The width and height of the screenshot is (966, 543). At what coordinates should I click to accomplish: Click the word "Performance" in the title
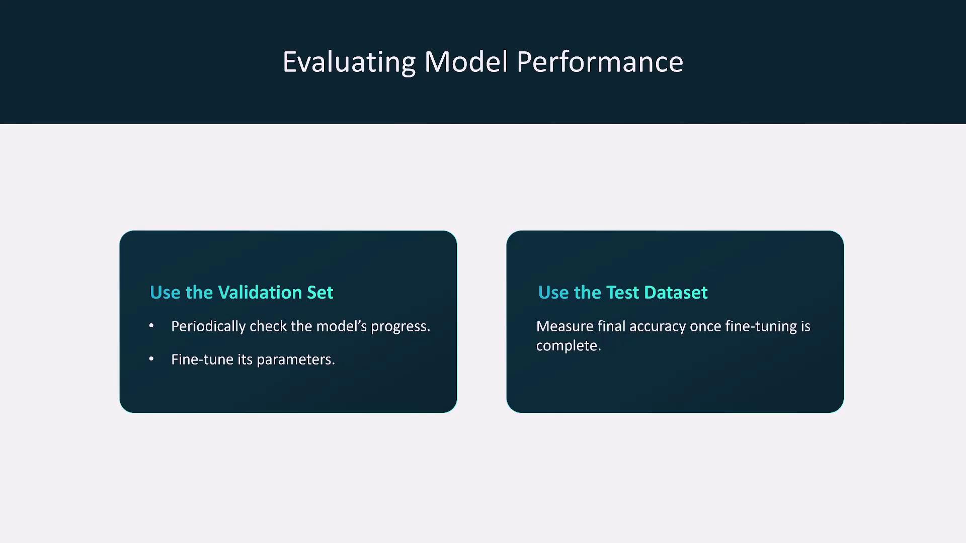600,62
